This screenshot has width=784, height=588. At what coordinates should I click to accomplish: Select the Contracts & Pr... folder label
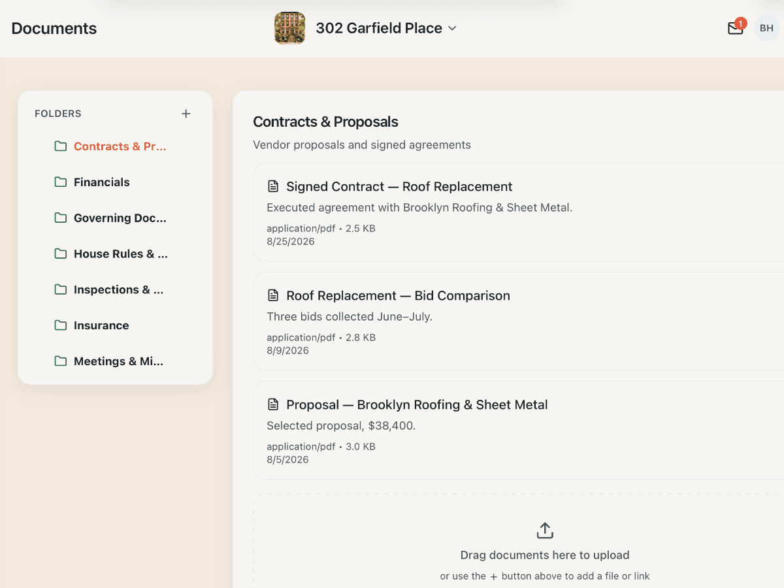click(120, 146)
